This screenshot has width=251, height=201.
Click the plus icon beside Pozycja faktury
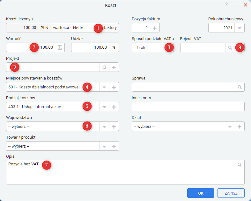(155, 28)
